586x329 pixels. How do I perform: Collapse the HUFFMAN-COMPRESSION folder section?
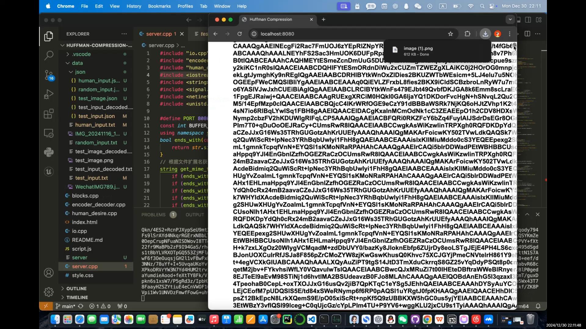point(96,45)
